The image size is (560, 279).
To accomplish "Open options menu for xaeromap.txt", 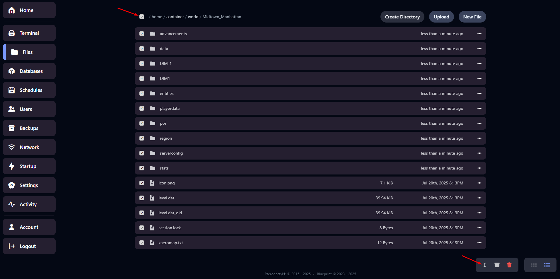I will point(479,243).
